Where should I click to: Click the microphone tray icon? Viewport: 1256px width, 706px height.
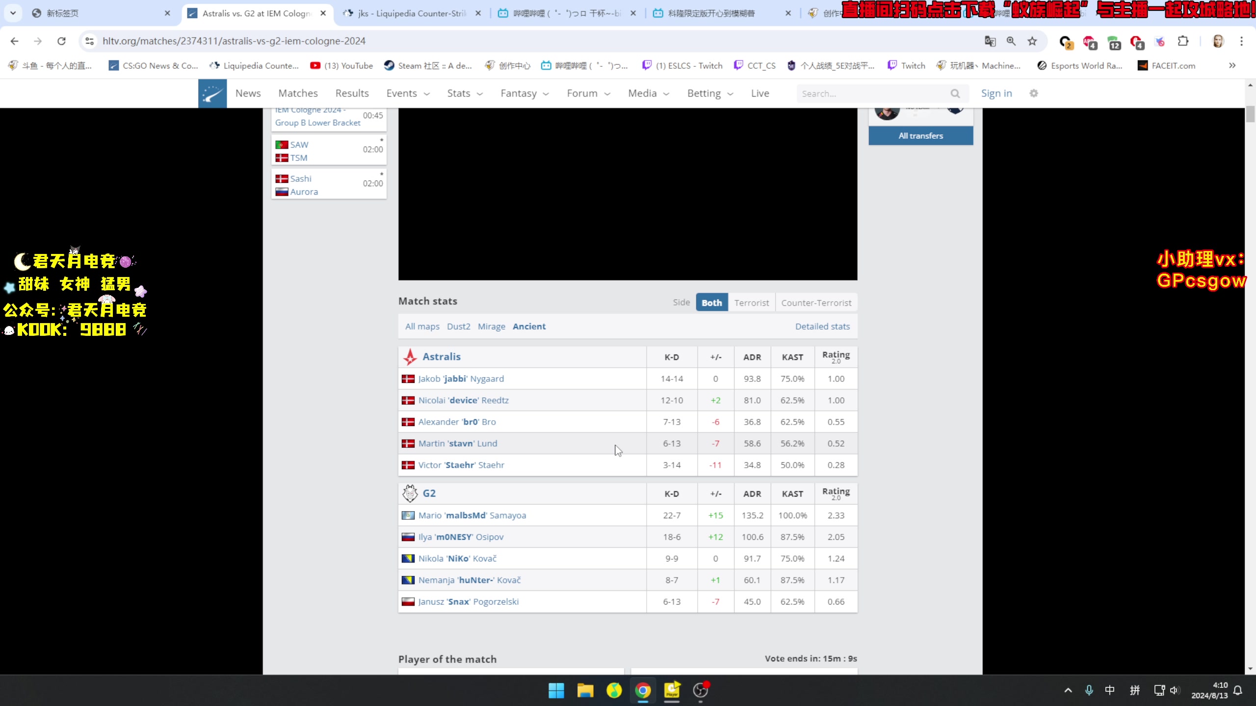[1089, 690]
